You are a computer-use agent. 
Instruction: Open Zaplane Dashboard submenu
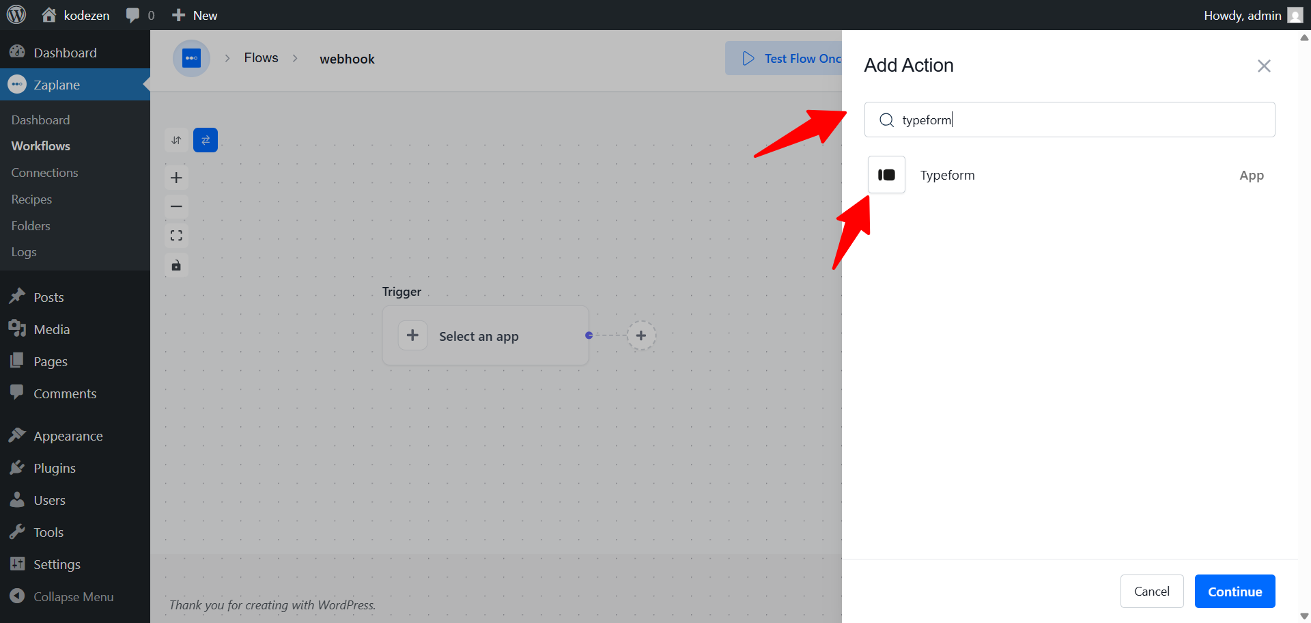coord(40,120)
